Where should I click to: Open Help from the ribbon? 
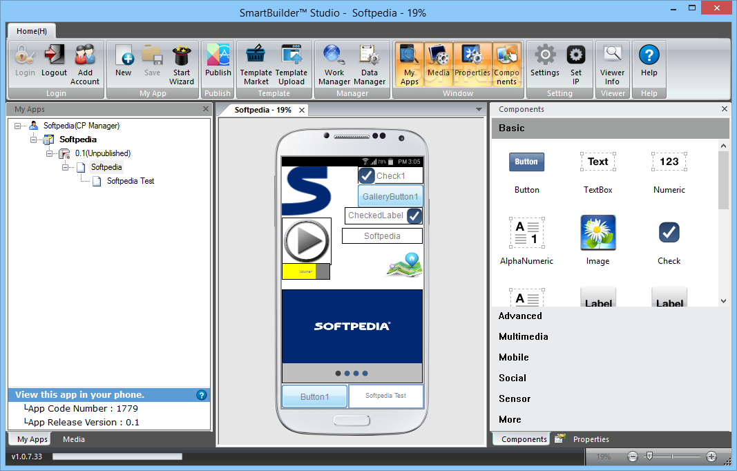[x=649, y=60]
